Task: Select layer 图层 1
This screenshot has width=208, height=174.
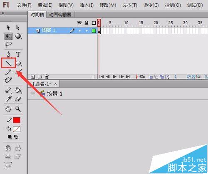Action: pyautogui.click(x=49, y=30)
